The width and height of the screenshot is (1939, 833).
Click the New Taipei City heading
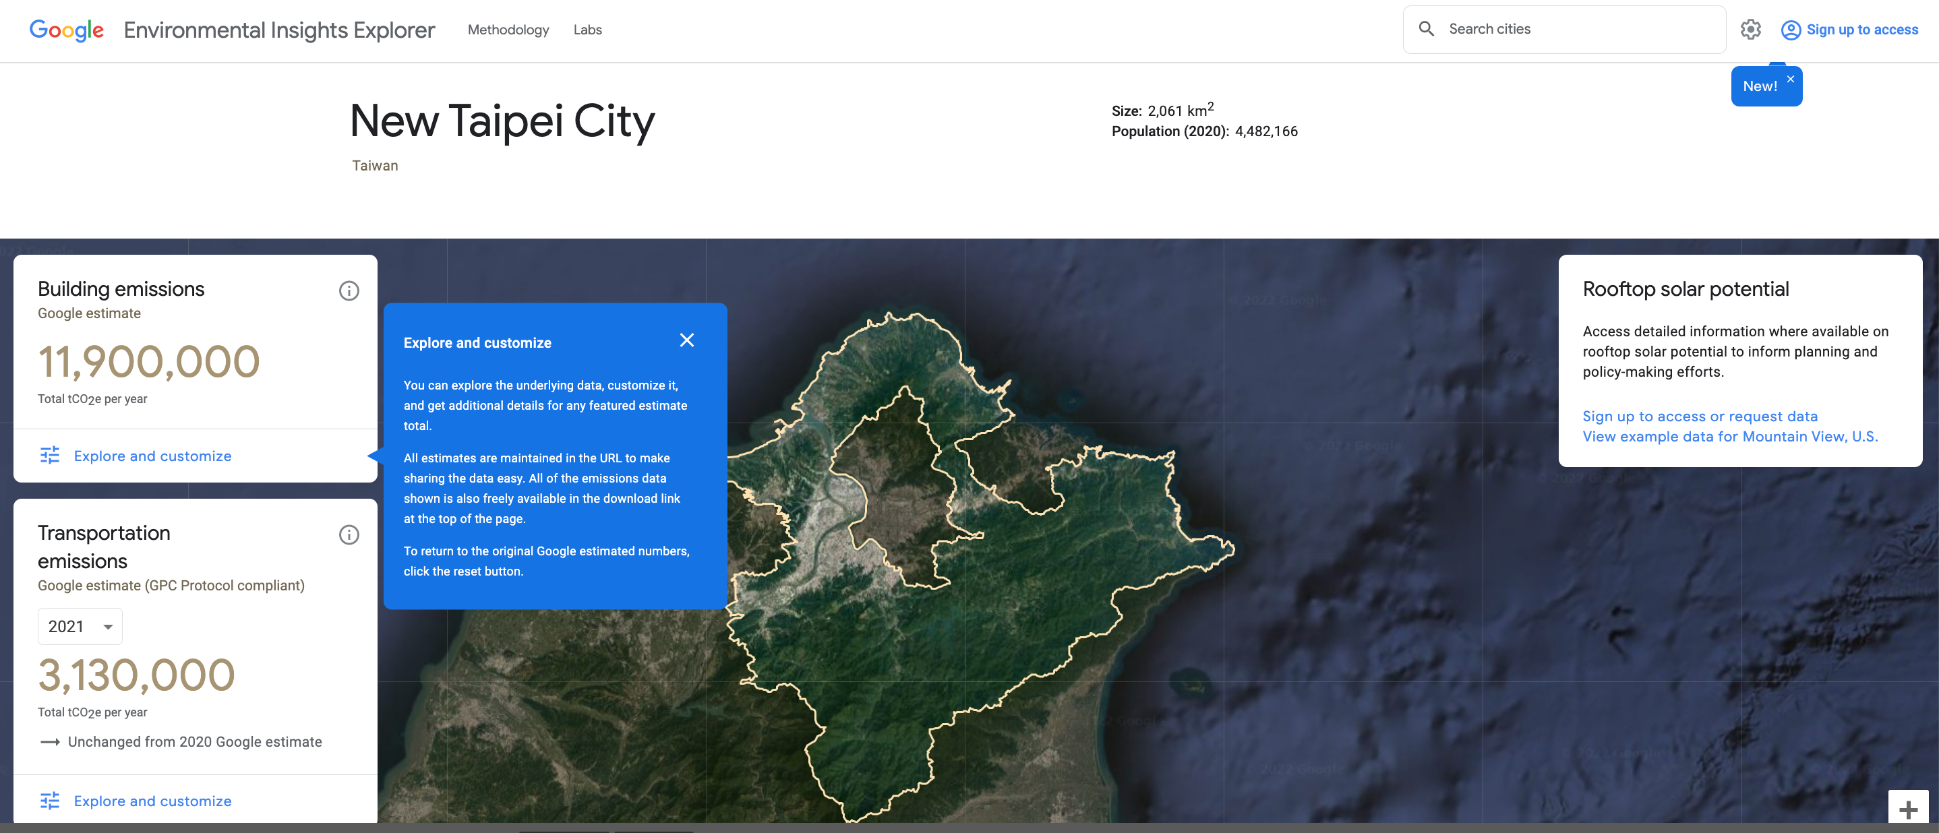502,121
